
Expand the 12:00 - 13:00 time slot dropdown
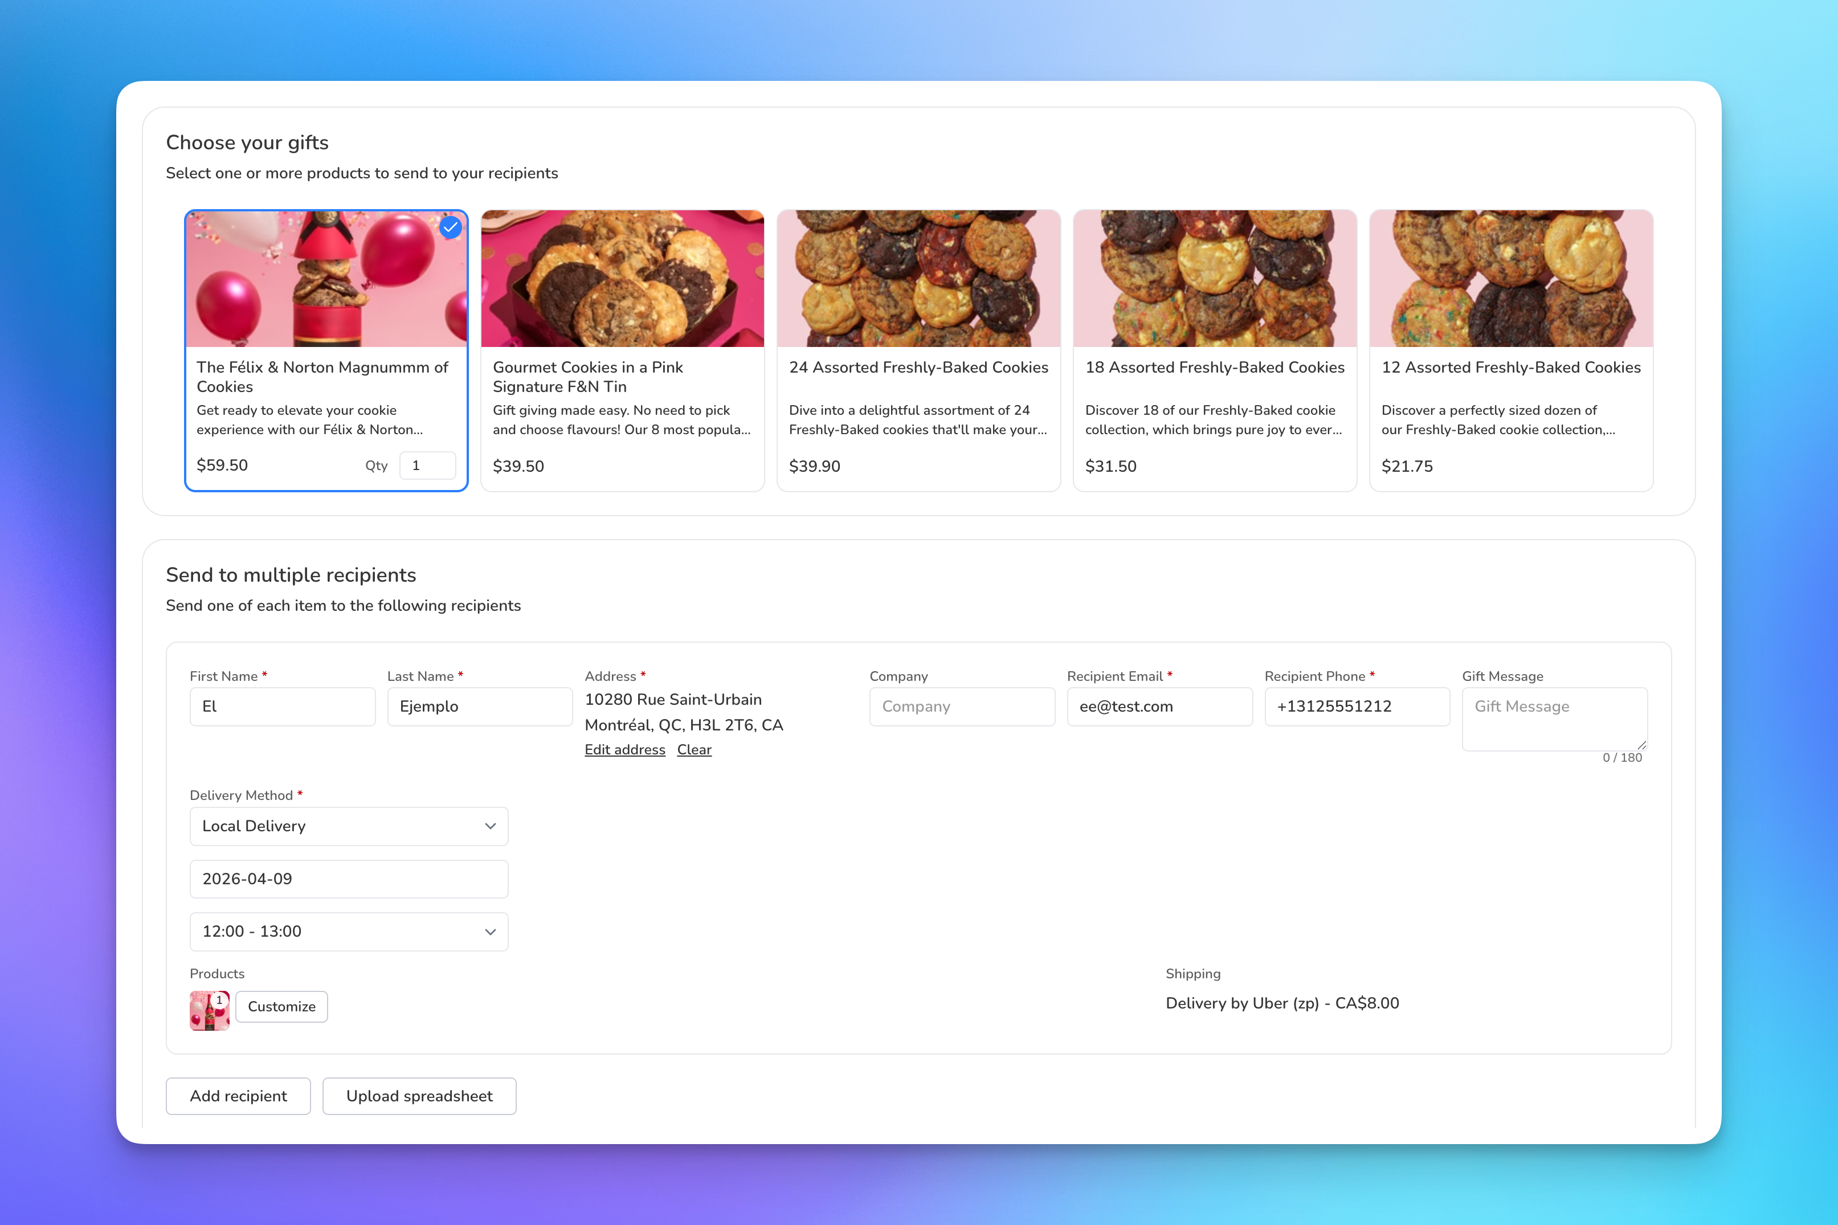pyautogui.click(x=348, y=931)
